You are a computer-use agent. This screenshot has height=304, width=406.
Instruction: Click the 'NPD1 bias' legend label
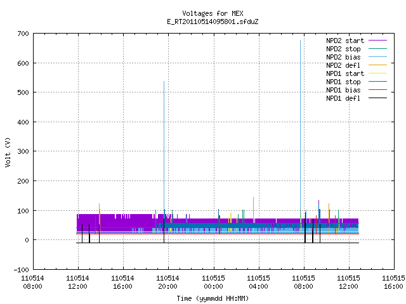point(343,90)
